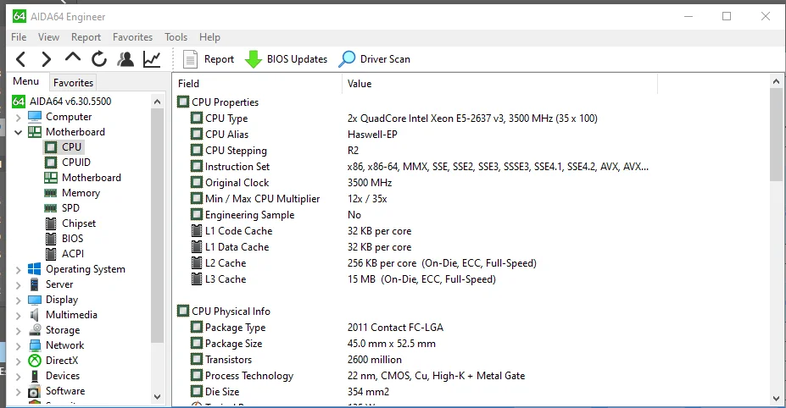Click the CPU Physical Info group header
Image resolution: width=786 pixels, height=408 pixels.
point(224,312)
